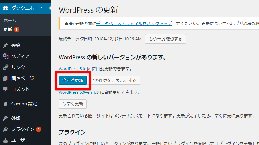Image resolution: width=259 pixels, height=145 pixels.
Task: Click WordPress の新しいバージョンがあります heading
Action: [112, 57]
